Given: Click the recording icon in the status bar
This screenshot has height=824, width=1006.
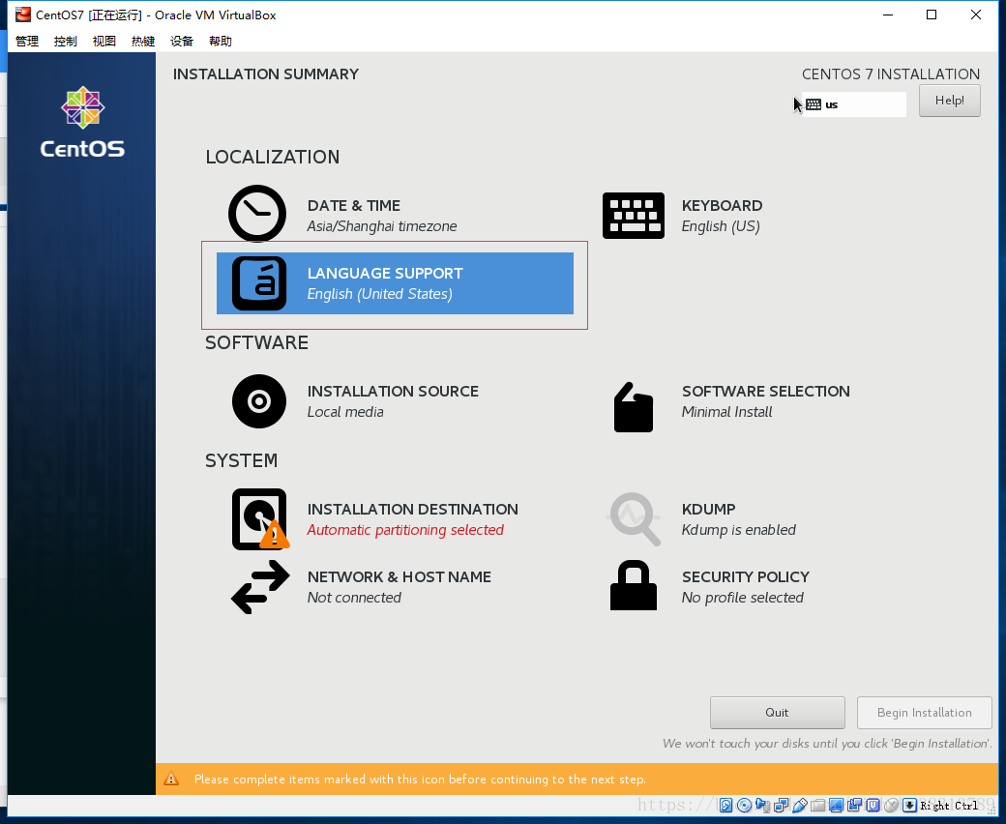Looking at the screenshot, I should pos(854,806).
